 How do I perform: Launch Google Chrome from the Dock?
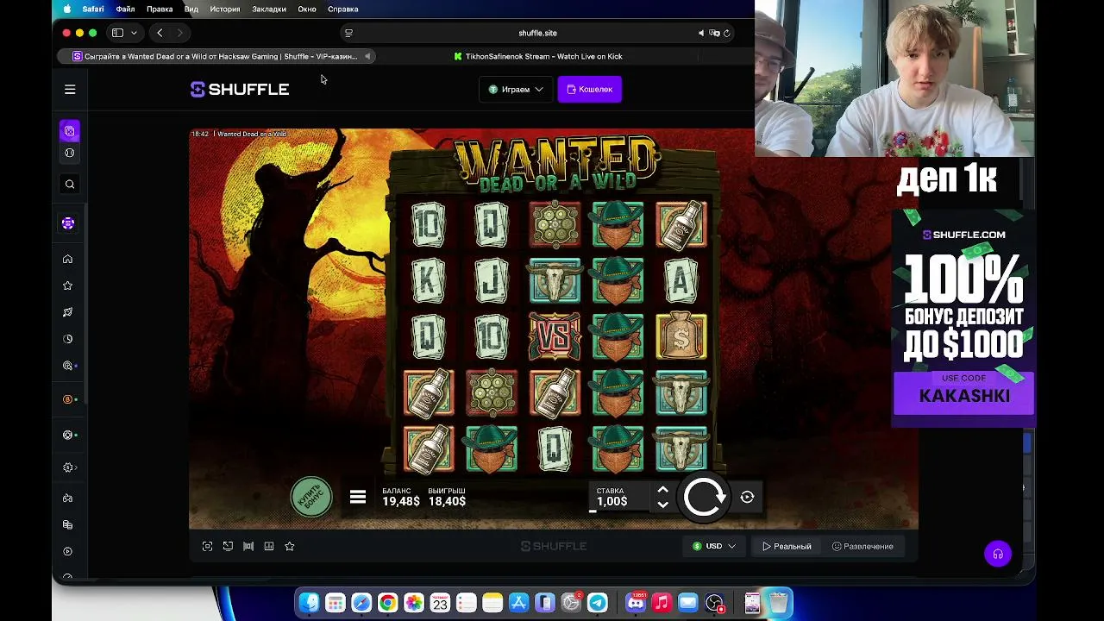pos(387,603)
